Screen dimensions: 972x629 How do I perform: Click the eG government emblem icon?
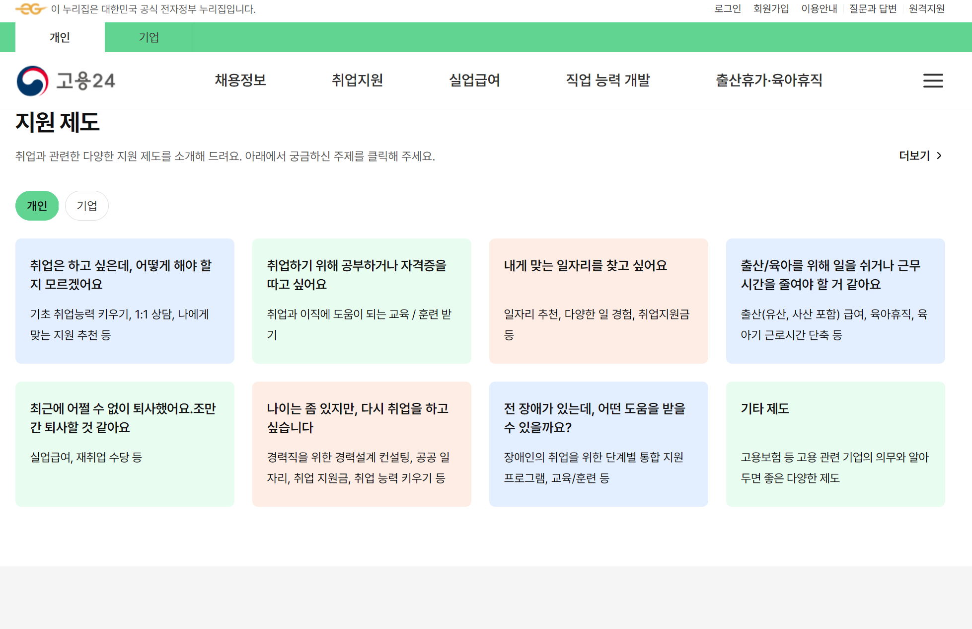[x=30, y=9]
